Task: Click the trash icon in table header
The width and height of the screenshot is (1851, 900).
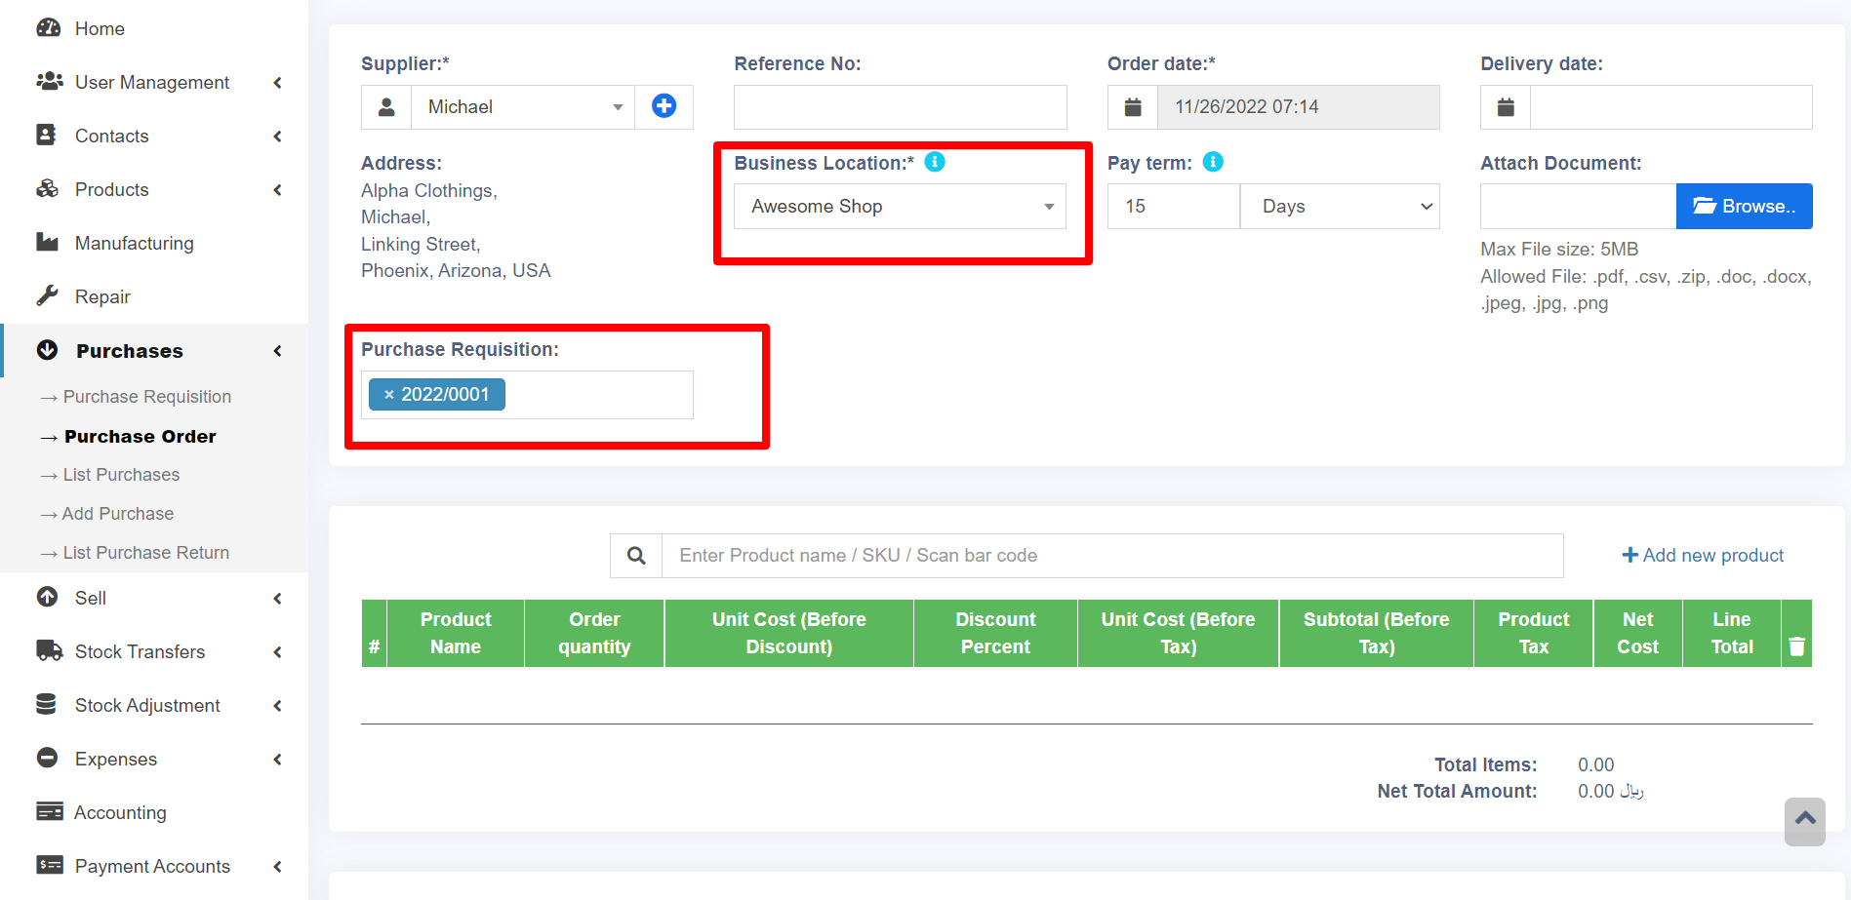Action: pyautogui.click(x=1796, y=646)
